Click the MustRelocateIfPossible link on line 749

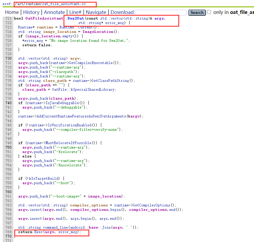(x=68, y=143)
